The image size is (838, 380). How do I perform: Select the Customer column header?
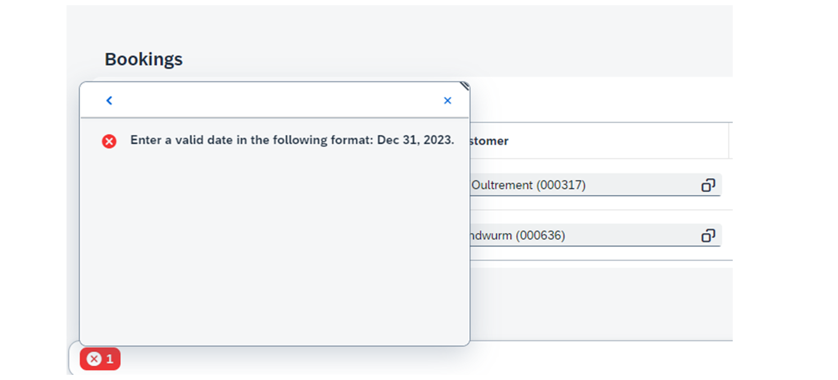pyautogui.click(x=599, y=141)
